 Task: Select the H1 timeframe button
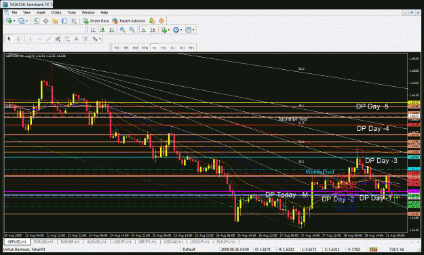click(154, 48)
